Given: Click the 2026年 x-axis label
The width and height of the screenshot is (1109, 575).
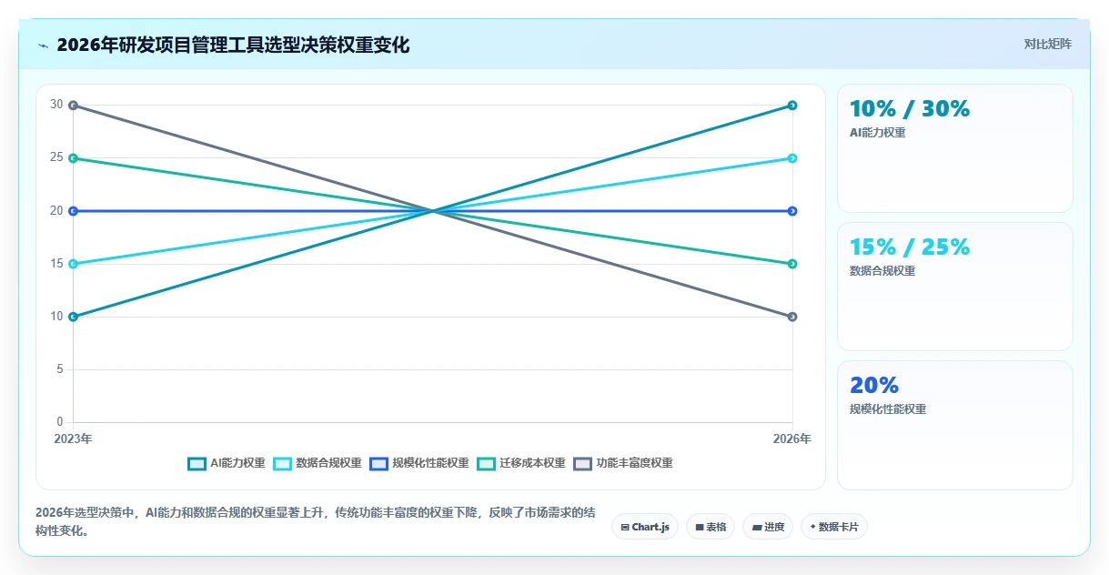Looking at the screenshot, I should click(792, 439).
